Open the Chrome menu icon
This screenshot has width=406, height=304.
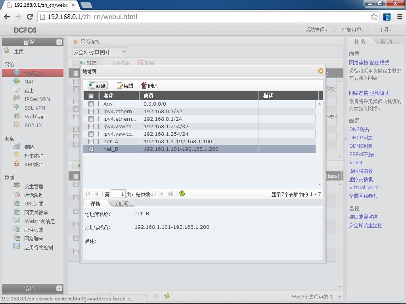tap(400, 17)
